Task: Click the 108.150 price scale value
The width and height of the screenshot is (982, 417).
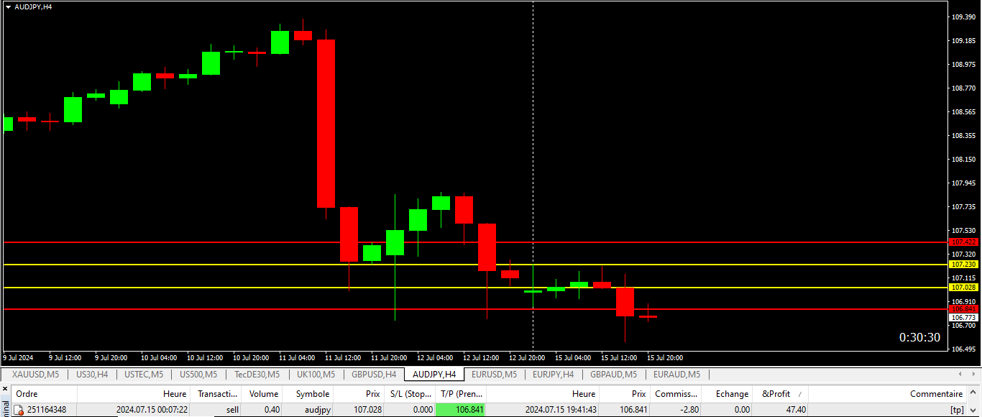Action: (963, 160)
